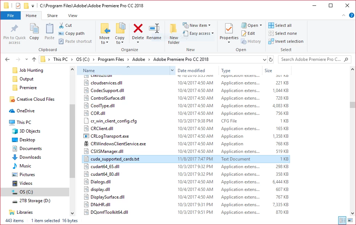Navigate to Adobe in breadcrumb path
The image size is (356, 225).
click(x=138, y=59)
